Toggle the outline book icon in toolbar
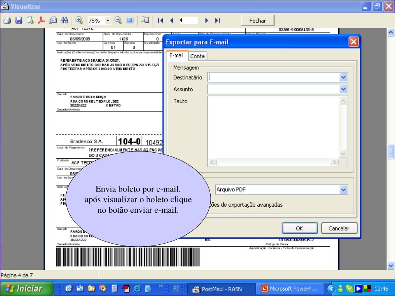This screenshot has width=395, height=296. coord(145,20)
